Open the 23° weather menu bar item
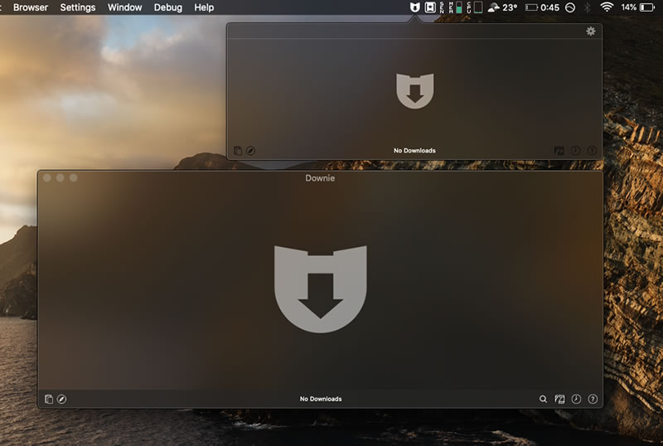Image resolution: width=663 pixels, height=446 pixels. click(502, 7)
